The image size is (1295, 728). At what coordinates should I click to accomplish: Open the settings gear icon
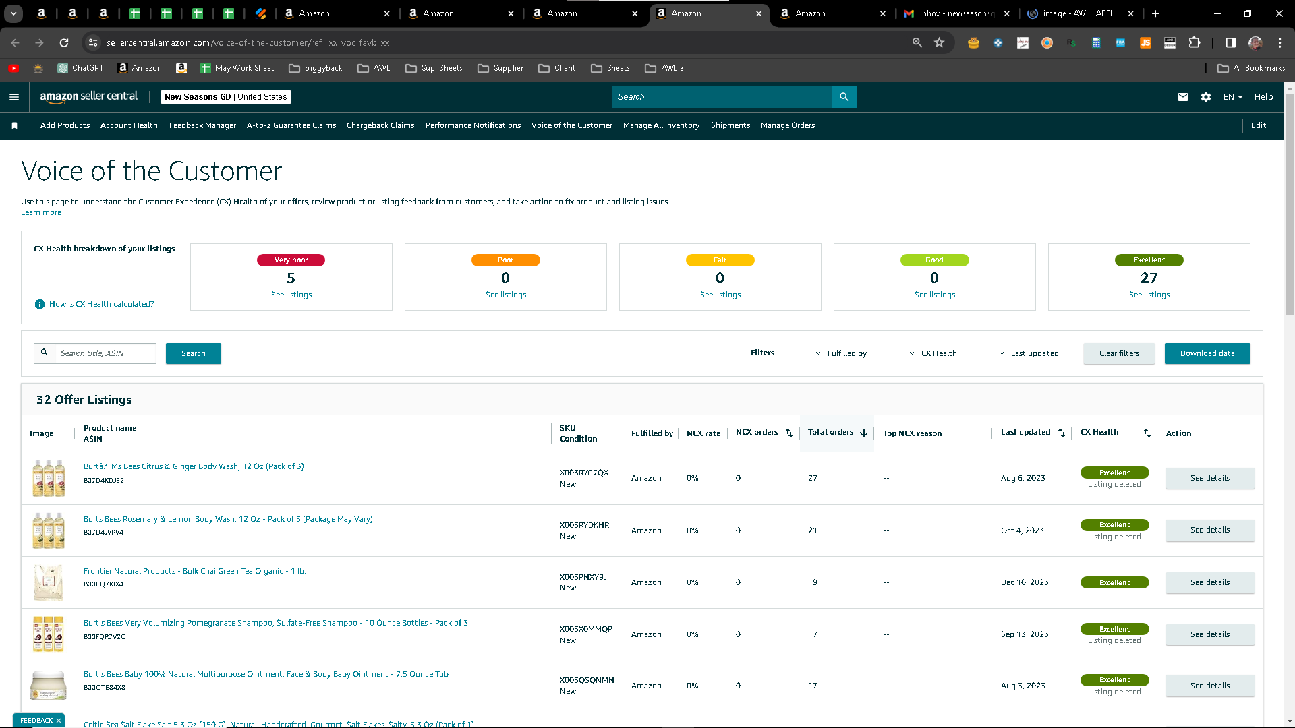[1206, 97]
